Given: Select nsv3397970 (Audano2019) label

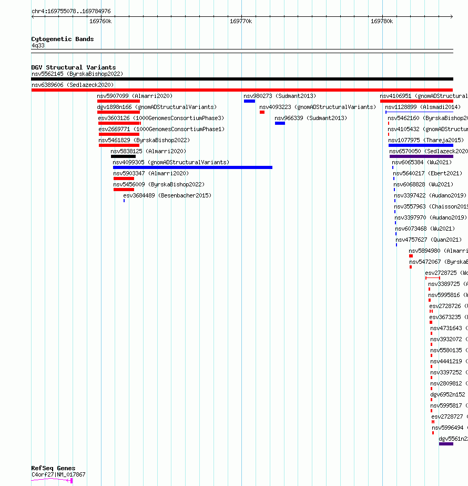Looking at the screenshot, I should point(431,218).
